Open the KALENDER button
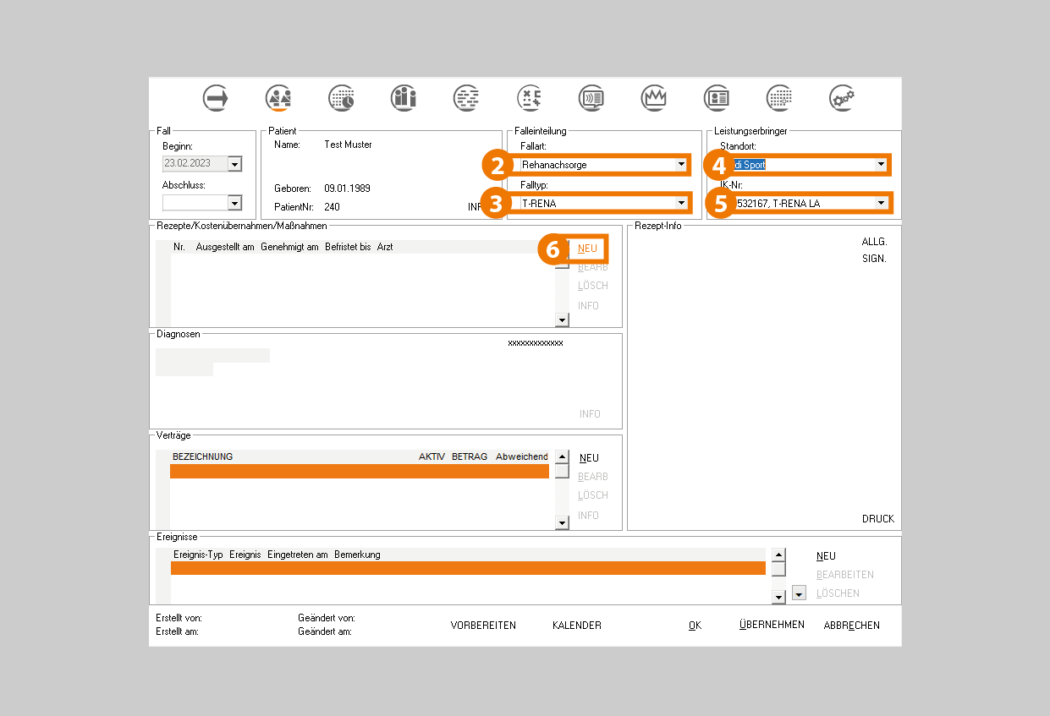 [576, 626]
